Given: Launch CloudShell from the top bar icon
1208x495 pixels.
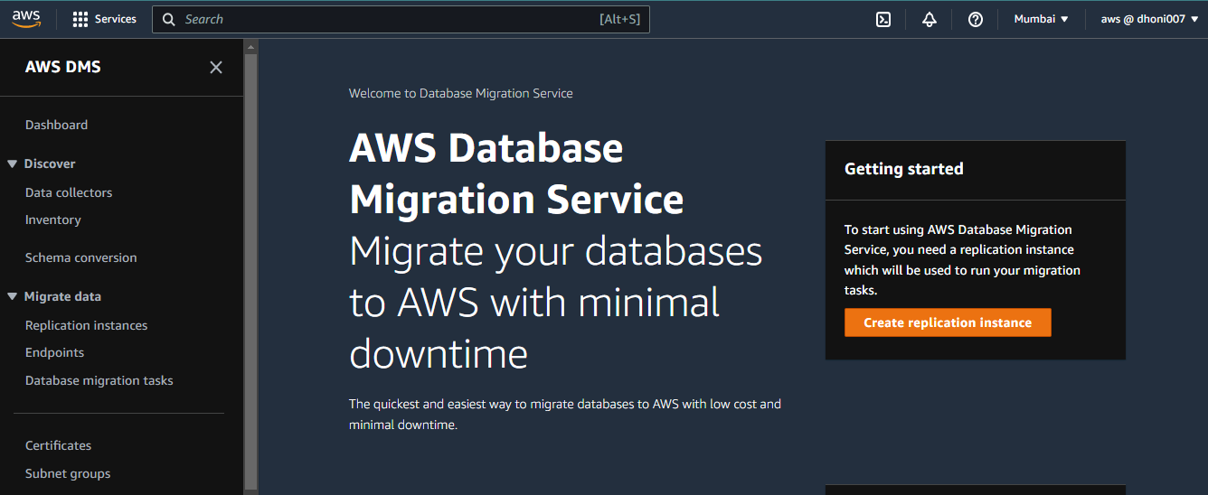Looking at the screenshot, I should coord(883,19).
